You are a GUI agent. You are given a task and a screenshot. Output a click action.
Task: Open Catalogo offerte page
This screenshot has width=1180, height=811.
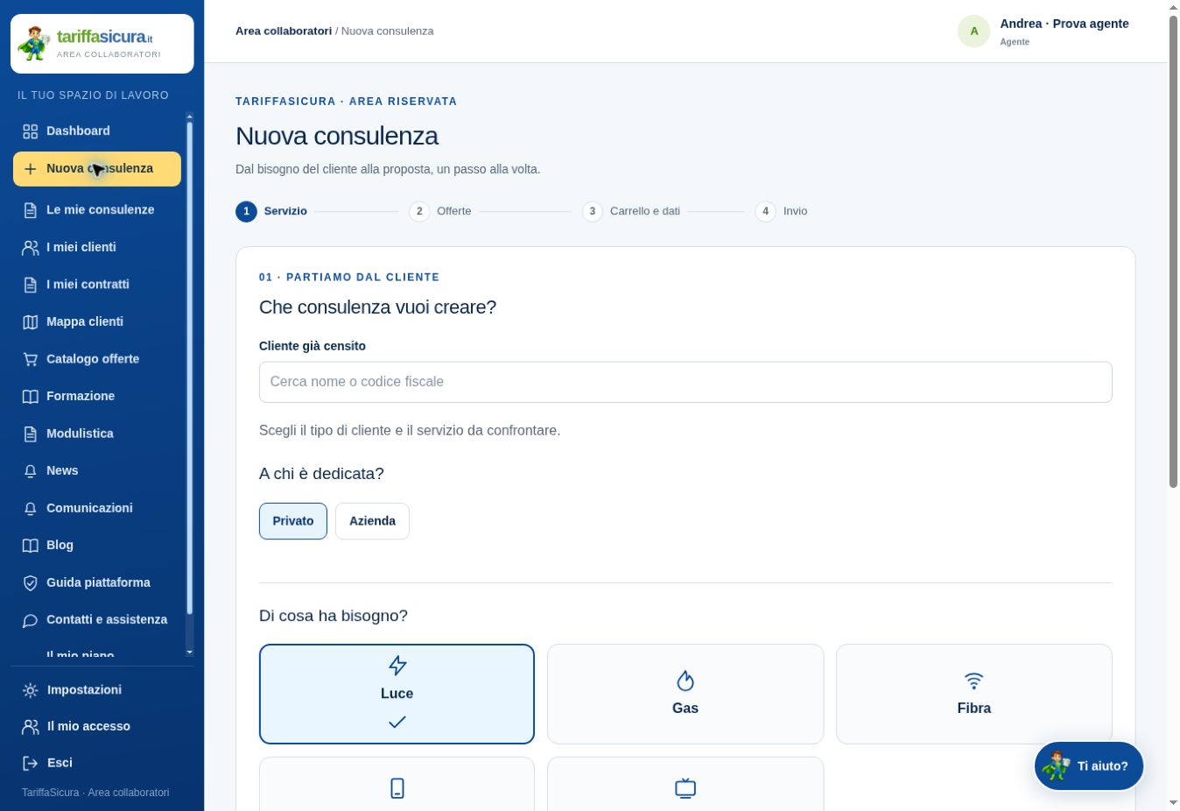coord(97,359)
